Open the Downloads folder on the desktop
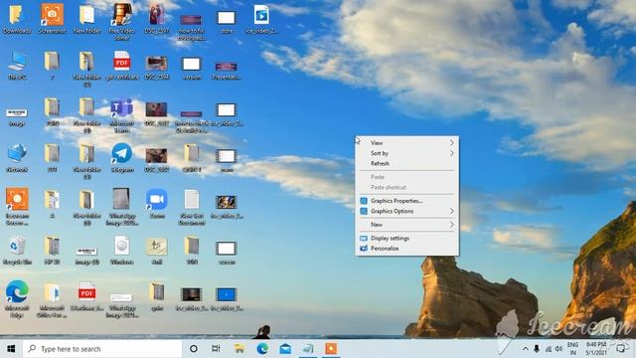636x358 pixels. click(17, 20)
